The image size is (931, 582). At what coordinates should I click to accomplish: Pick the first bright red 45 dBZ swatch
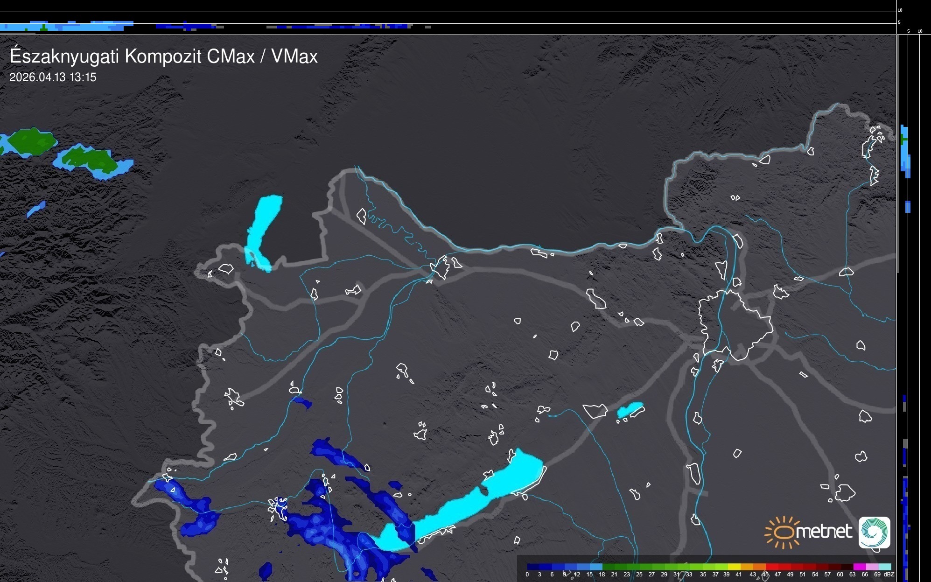point(772,567)
